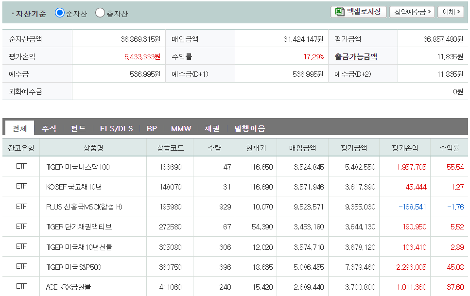
Task: Open 청약예수금 button
Action: [412, 12]
